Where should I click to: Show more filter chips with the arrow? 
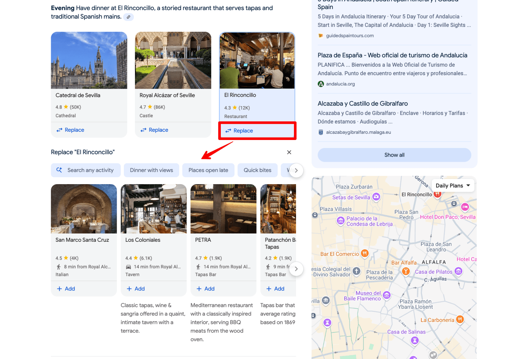[x=296, y=170]
